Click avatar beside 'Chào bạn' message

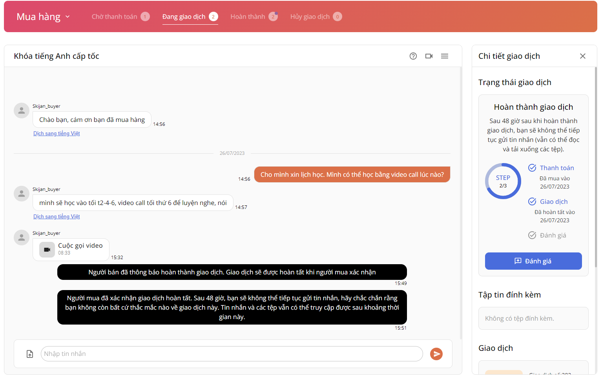[22, 111]
